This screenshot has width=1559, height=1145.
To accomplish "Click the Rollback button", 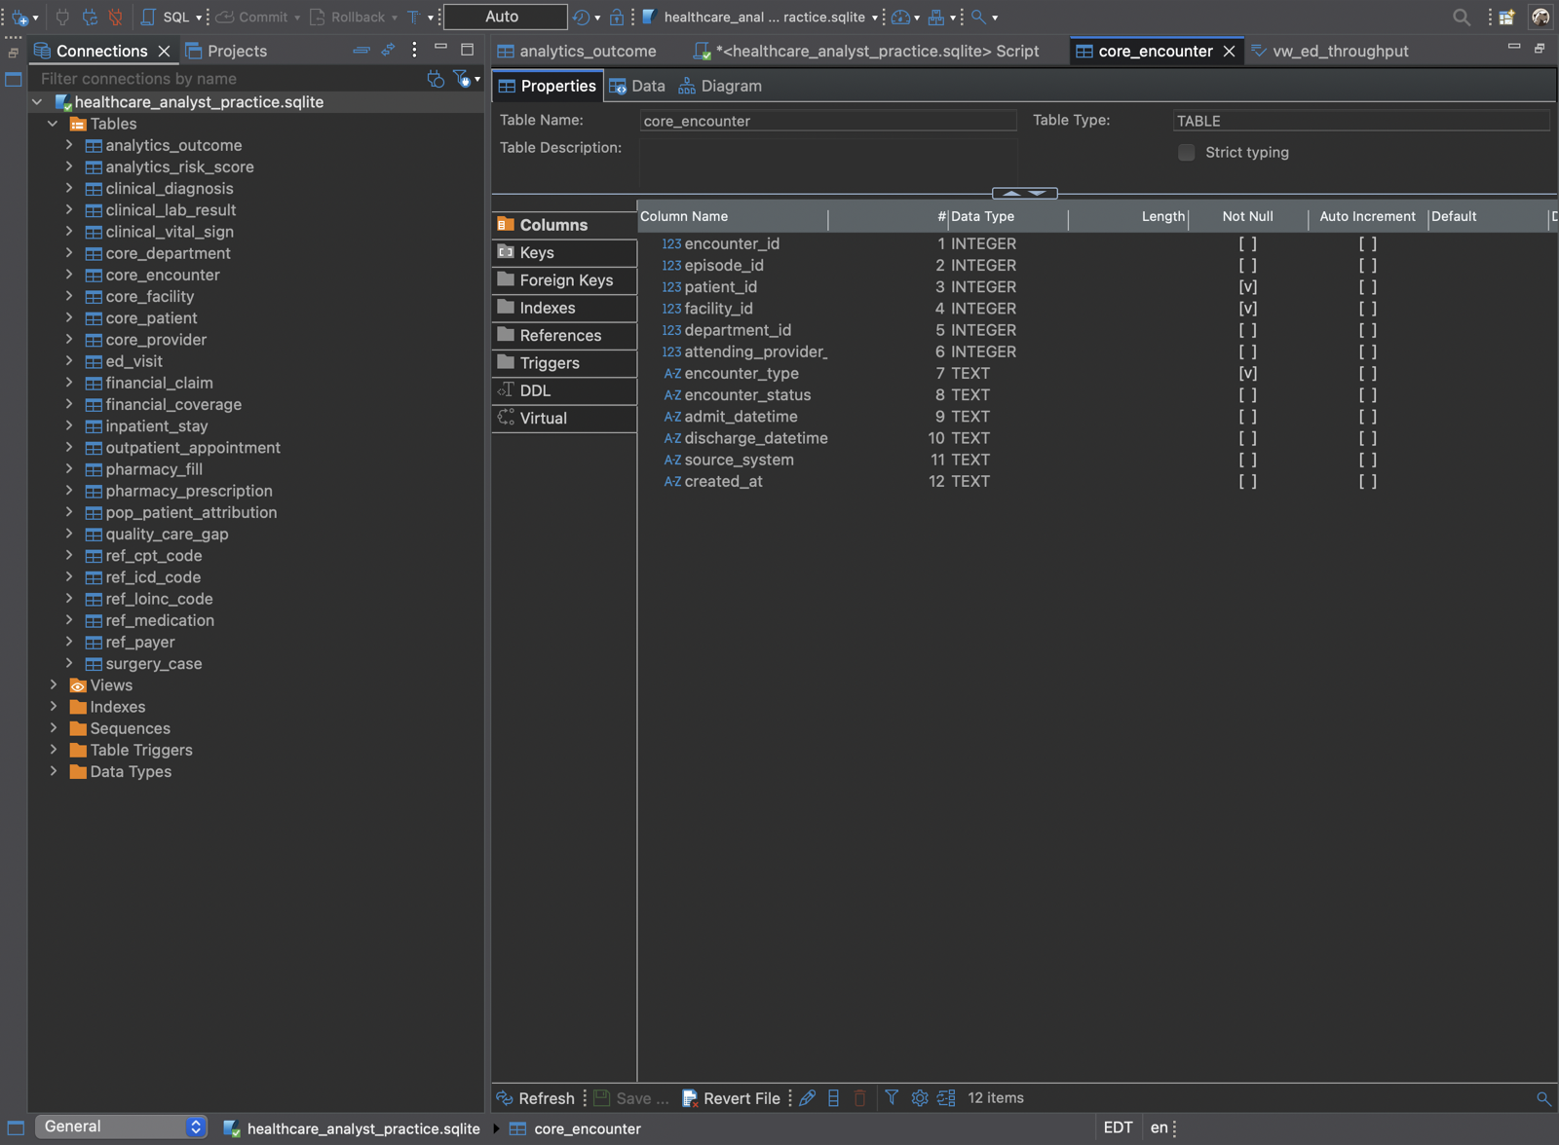I will 347,18.
